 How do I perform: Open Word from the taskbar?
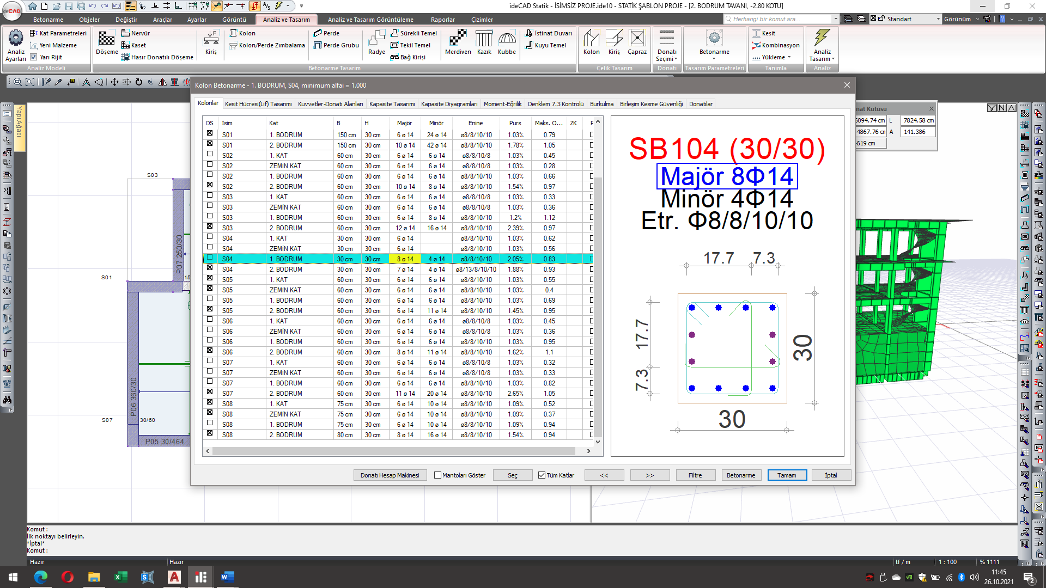click(227, 577)
